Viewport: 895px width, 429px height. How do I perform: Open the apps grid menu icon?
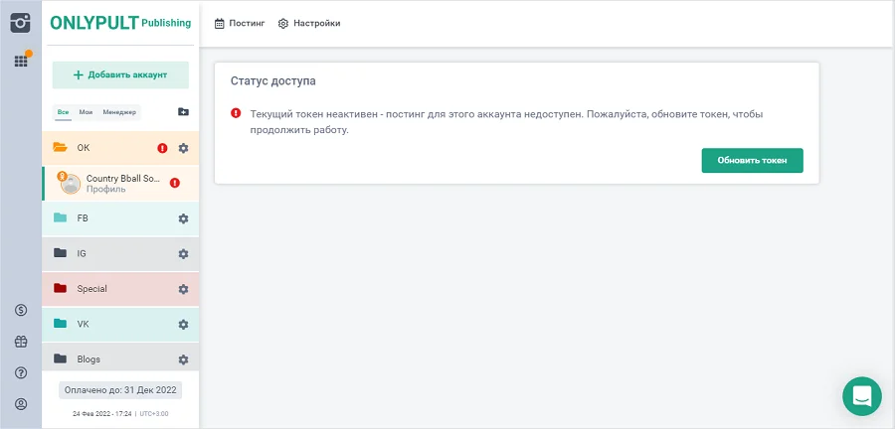coord(20,62)
